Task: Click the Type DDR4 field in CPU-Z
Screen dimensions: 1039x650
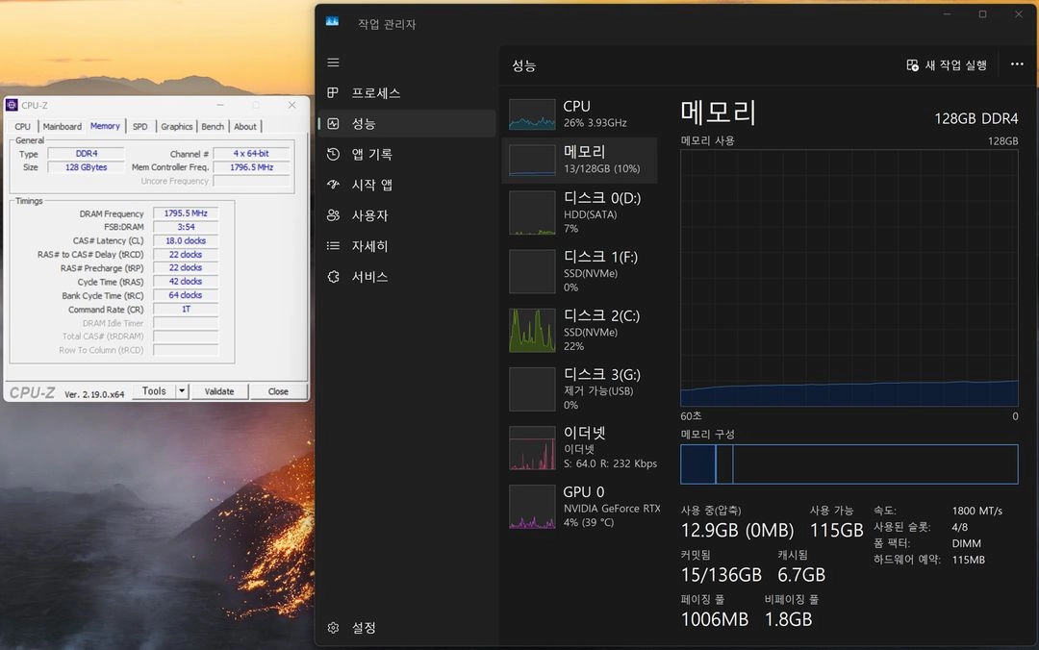Action: (x=87, y=153)
